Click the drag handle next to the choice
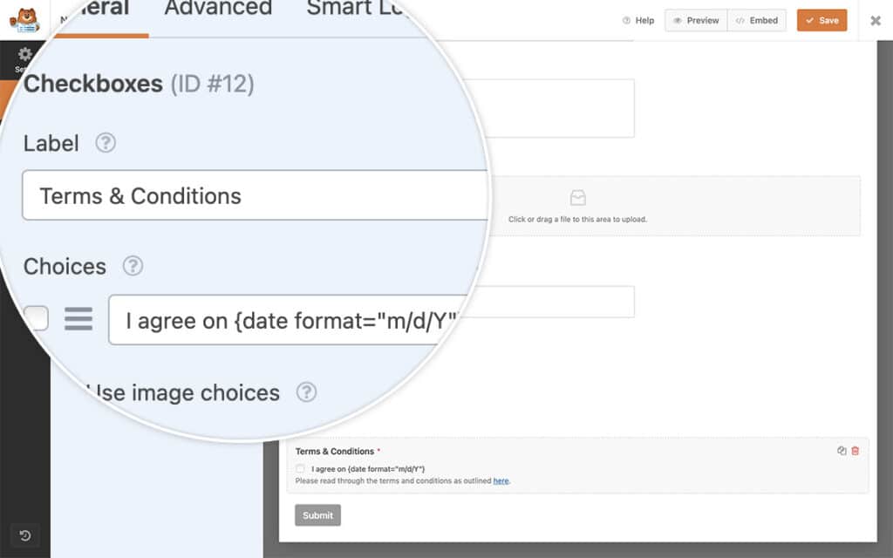This screenshot has height=558, width=893. [78, 319]
